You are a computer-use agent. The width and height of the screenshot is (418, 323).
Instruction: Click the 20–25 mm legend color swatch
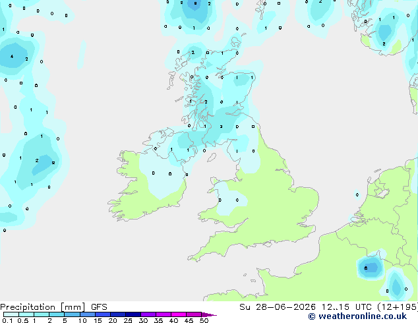pos(118,314)
